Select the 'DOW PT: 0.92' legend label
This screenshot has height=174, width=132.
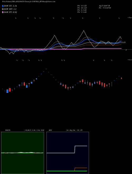[10, 12]
